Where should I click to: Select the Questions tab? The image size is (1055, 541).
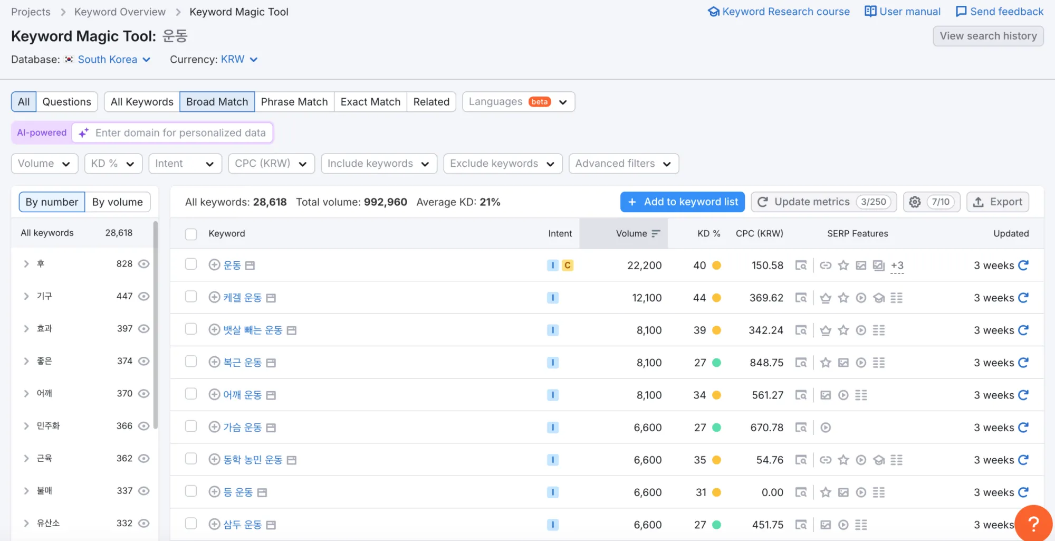tap(66, 102)
